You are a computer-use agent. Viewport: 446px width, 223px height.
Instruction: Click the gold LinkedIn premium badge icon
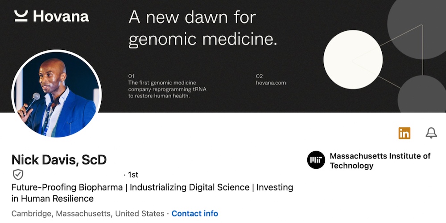[405, 133]
